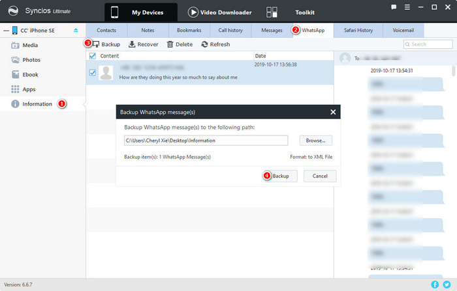Viewport: 457px width, 291px height.
Task: Open the Twitter link icon
Action: click(447, 284)
